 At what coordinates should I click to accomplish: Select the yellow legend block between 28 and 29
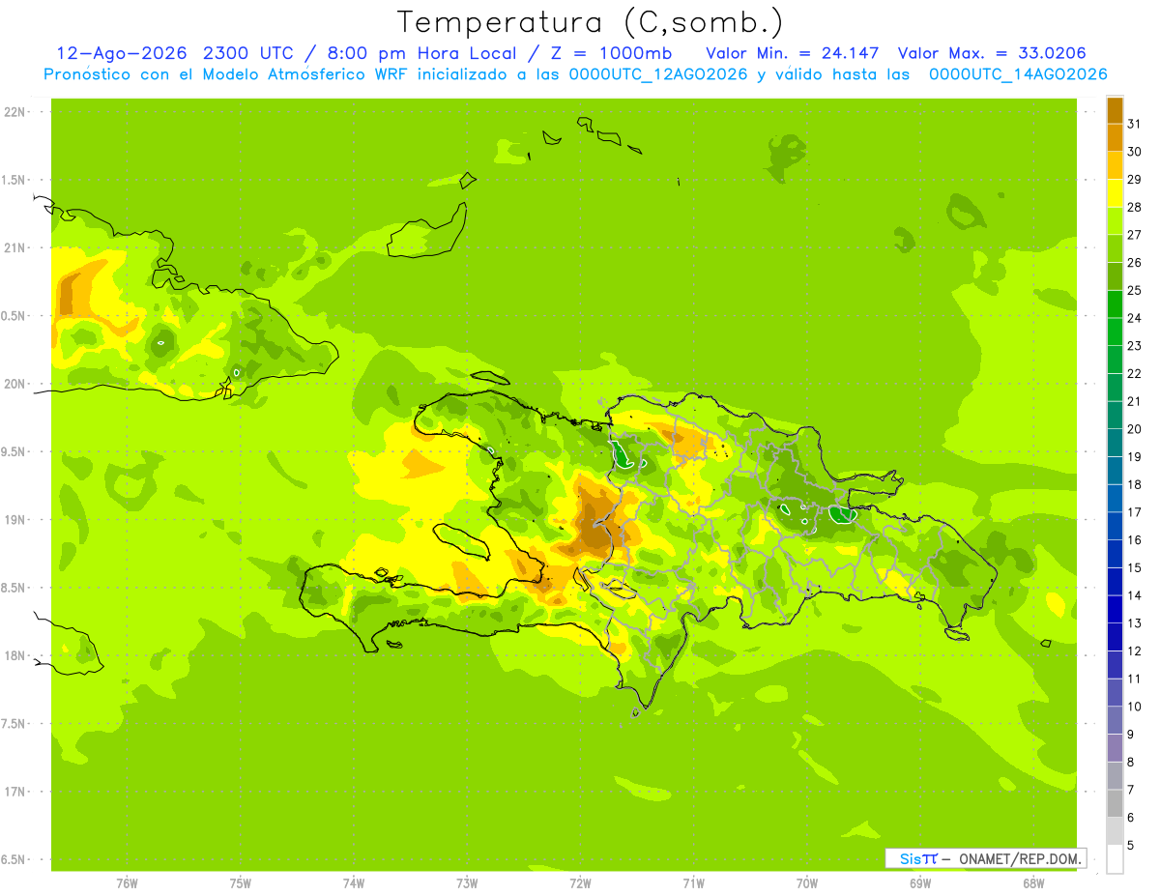click(1115, 193)
